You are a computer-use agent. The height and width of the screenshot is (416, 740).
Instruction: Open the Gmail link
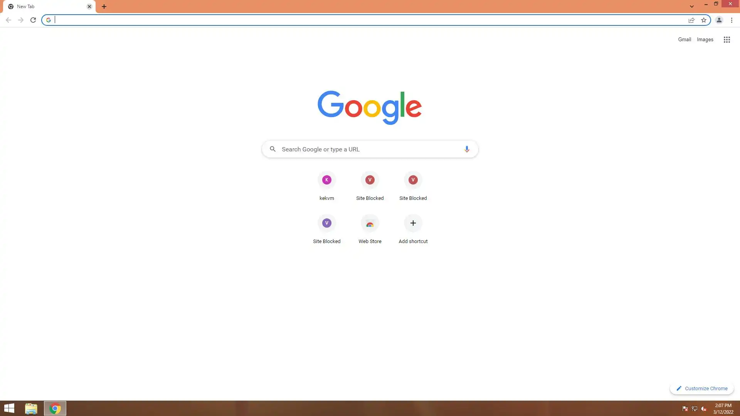coord(684,40)
